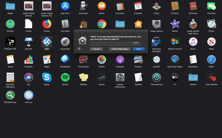Launch Spotify
The image size is (222, 138).
pyautogui.click(x=65, y=77)
